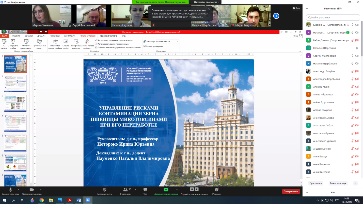This screenshot has width=363, height=204.
Task: Open the Чат icon in toolbar
Action: [145, 190]
